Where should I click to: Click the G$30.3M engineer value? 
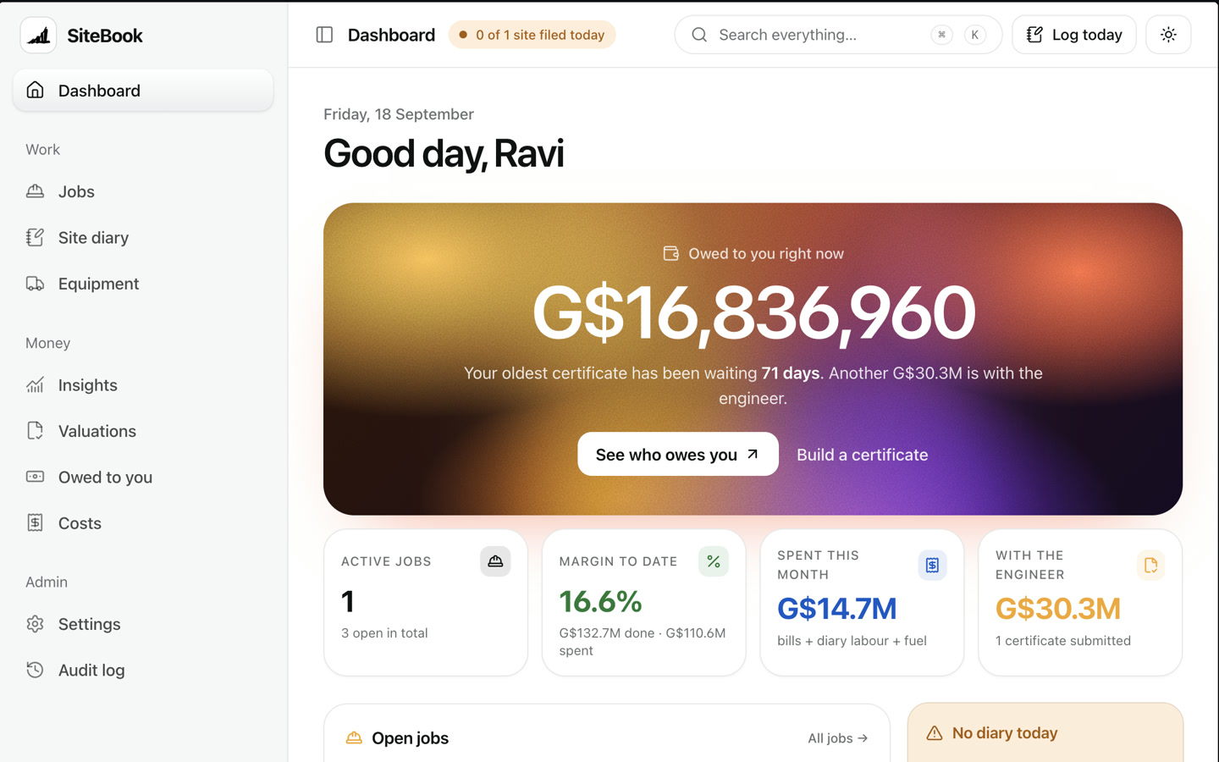(1057, 609)
